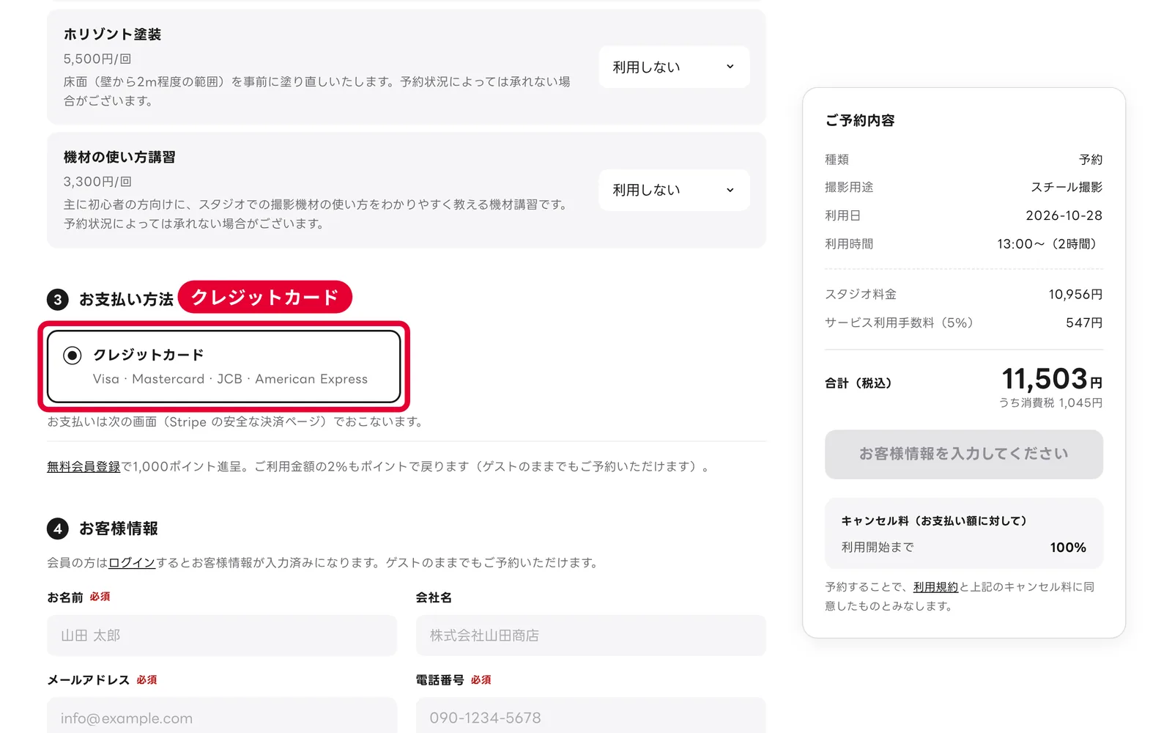Open the 無料会員登録 link

(84, 466)
